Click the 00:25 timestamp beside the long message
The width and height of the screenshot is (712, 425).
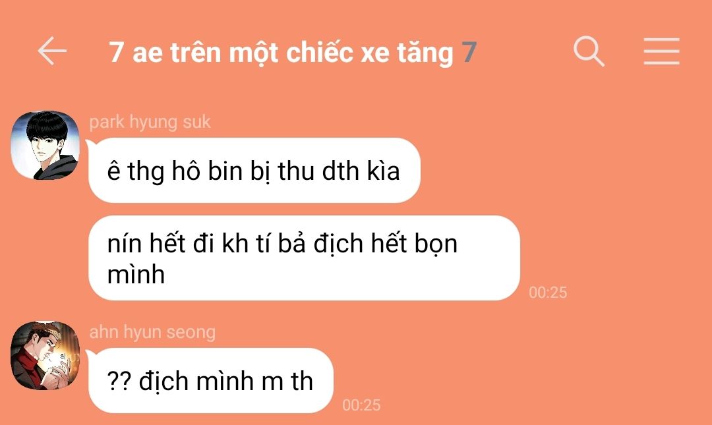pyautogui.click(x=548, y=293)
